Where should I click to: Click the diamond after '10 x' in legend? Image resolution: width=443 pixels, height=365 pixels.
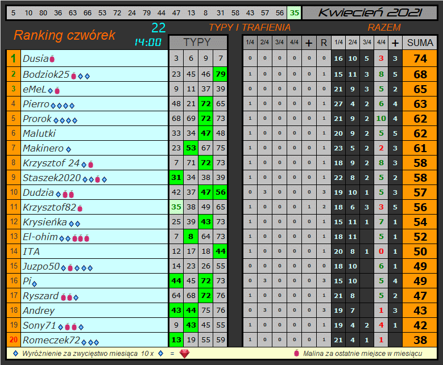coord(161,353)
